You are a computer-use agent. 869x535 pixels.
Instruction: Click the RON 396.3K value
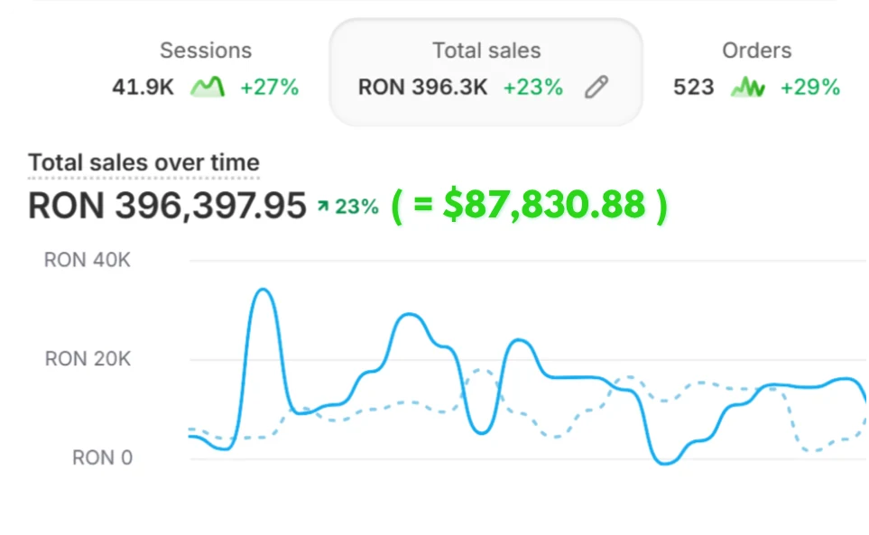[x=423, y=87]
